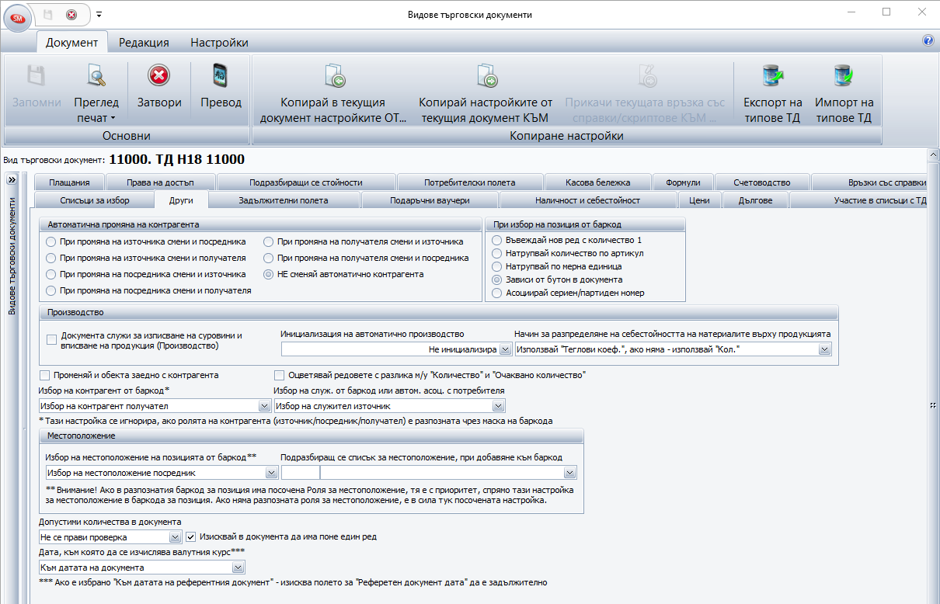
Task: Click the vertical scrollbar on the right
Action: (933, 376)
